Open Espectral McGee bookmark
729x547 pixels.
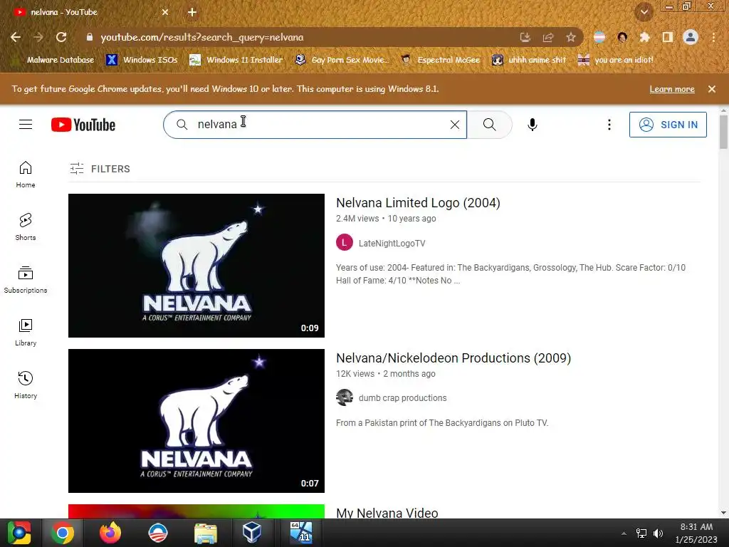tap(440, 60)
